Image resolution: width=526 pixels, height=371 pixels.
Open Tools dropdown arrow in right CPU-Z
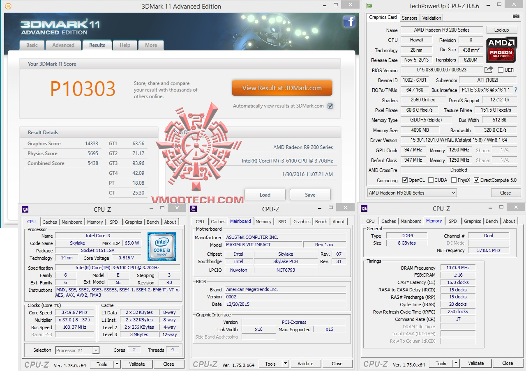coord(456,364)
